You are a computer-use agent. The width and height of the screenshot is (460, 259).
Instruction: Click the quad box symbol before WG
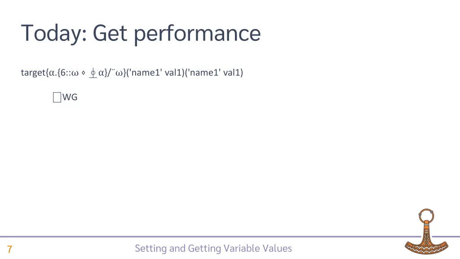coord(57,97)
